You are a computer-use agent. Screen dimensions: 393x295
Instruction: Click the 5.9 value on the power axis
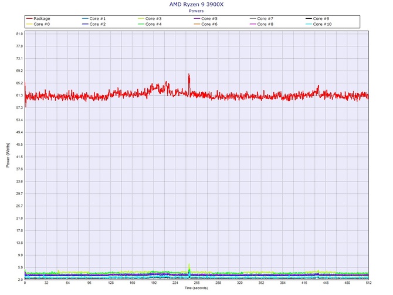click(20, 267)
